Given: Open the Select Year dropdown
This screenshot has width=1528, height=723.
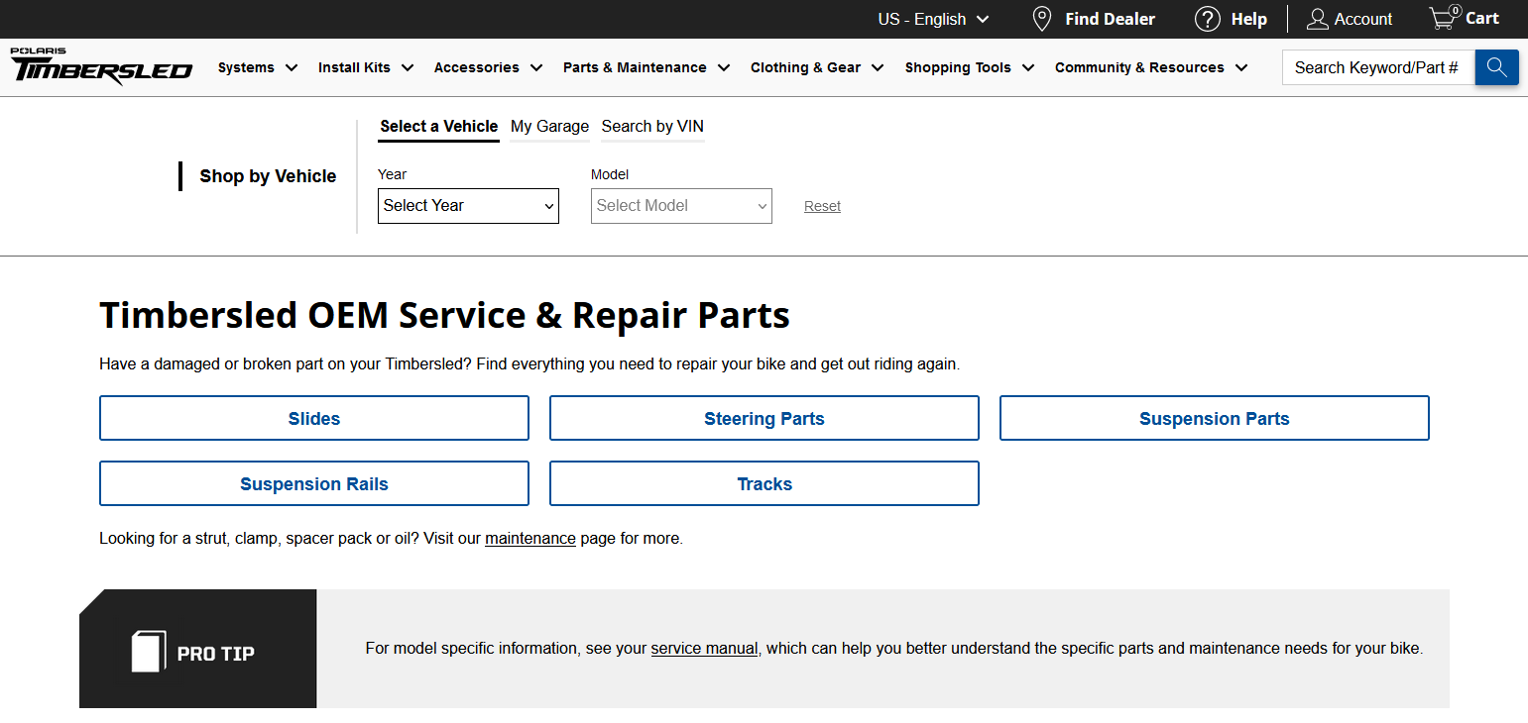Looking at the screenshot, I should pyautogui.click(x=468, y=206).
